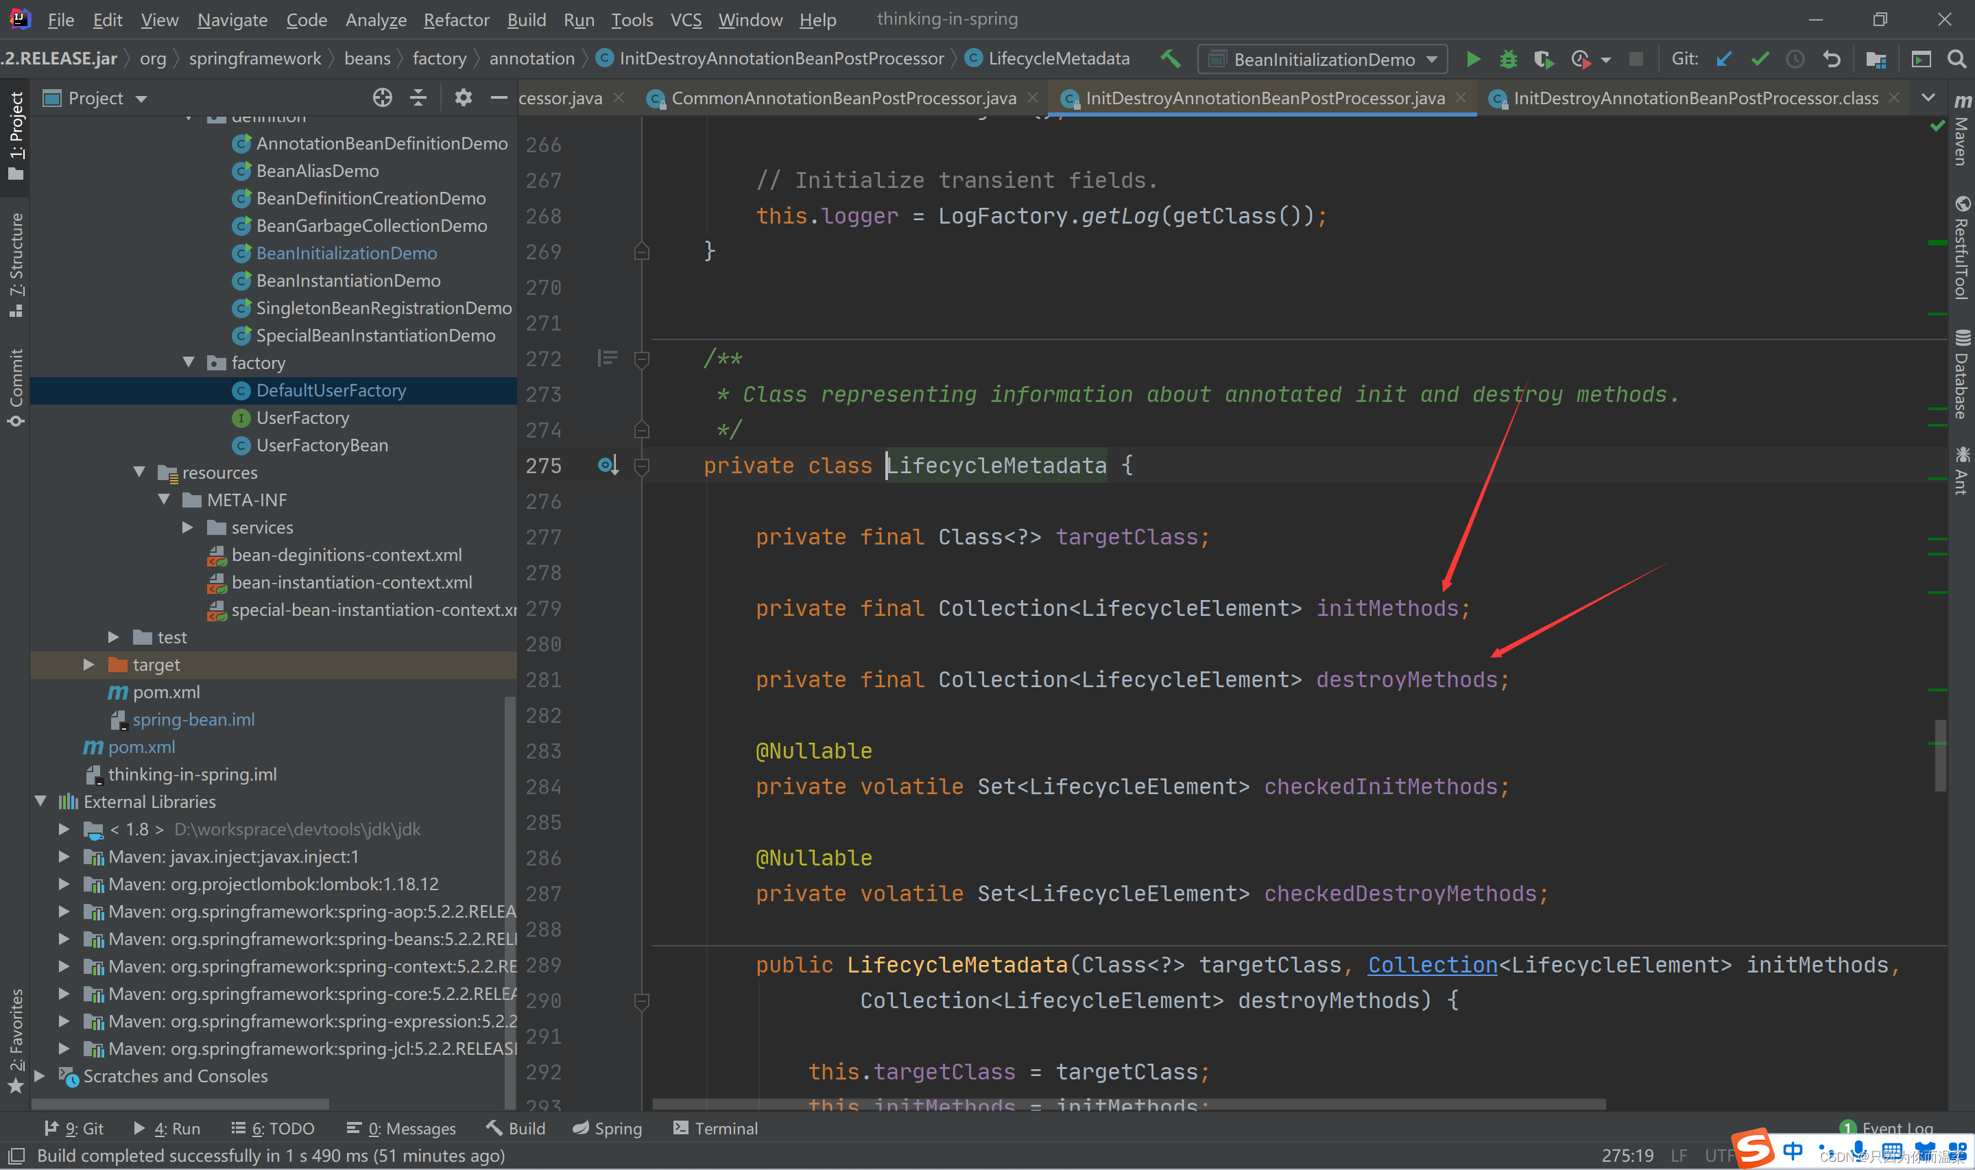The width and height of the screenshot is (1975, 1170).
Task: Switch to CommonAnnotationBeanPostProcessor.java tab
Action: (x=843, y=98)
